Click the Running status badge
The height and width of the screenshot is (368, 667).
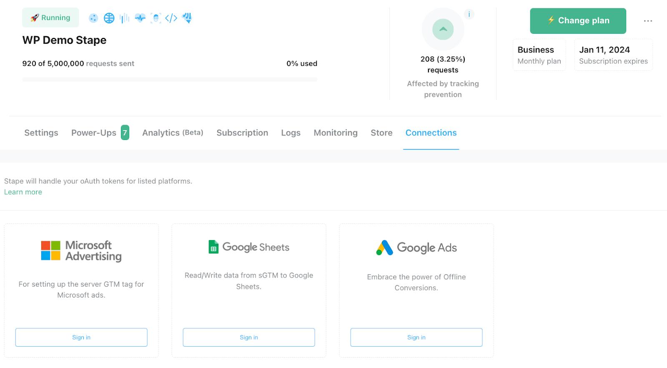tap(50, 18)
